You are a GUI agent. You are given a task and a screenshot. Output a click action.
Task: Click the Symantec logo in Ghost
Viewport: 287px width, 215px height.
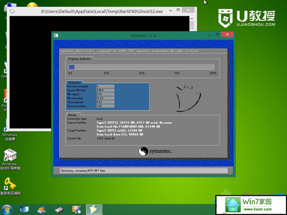coord(155,151)
